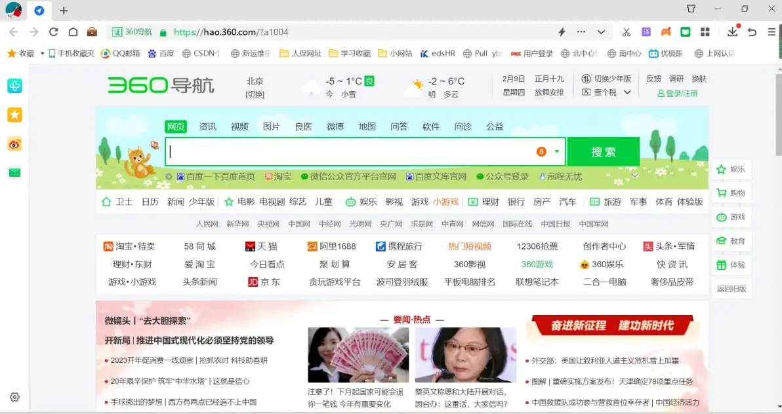
Task: Click the green 搜索 button
Action: (x=604, y=151)
